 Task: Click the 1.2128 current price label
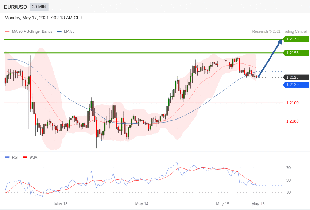point(296,77)
